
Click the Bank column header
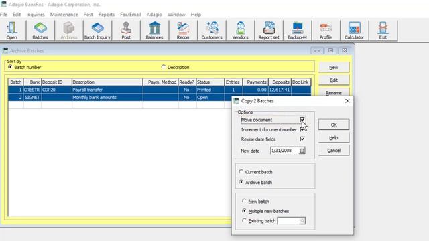pyautogui.click(x=32, y=82)
